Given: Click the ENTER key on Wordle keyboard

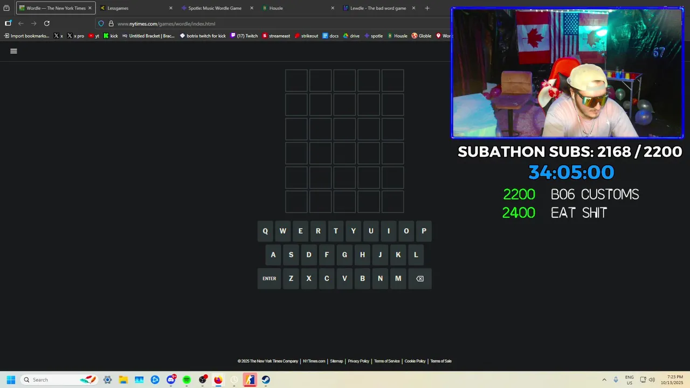Looking at the screenshot, I should [269, 279].
